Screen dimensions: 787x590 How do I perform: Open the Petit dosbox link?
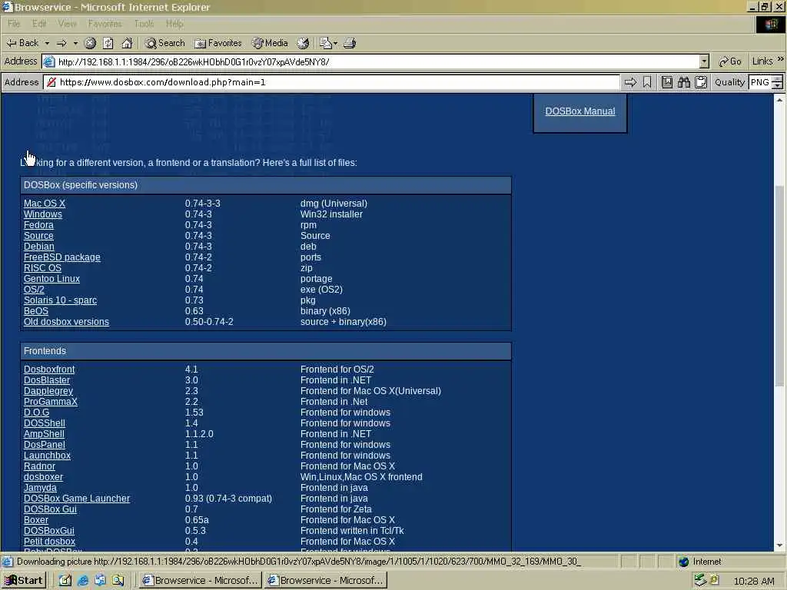tap(49, 542)
